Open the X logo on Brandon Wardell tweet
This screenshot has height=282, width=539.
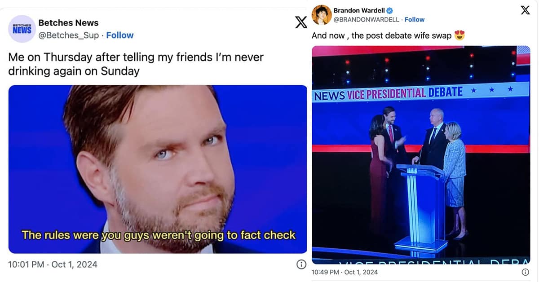(x=525, y=10)
